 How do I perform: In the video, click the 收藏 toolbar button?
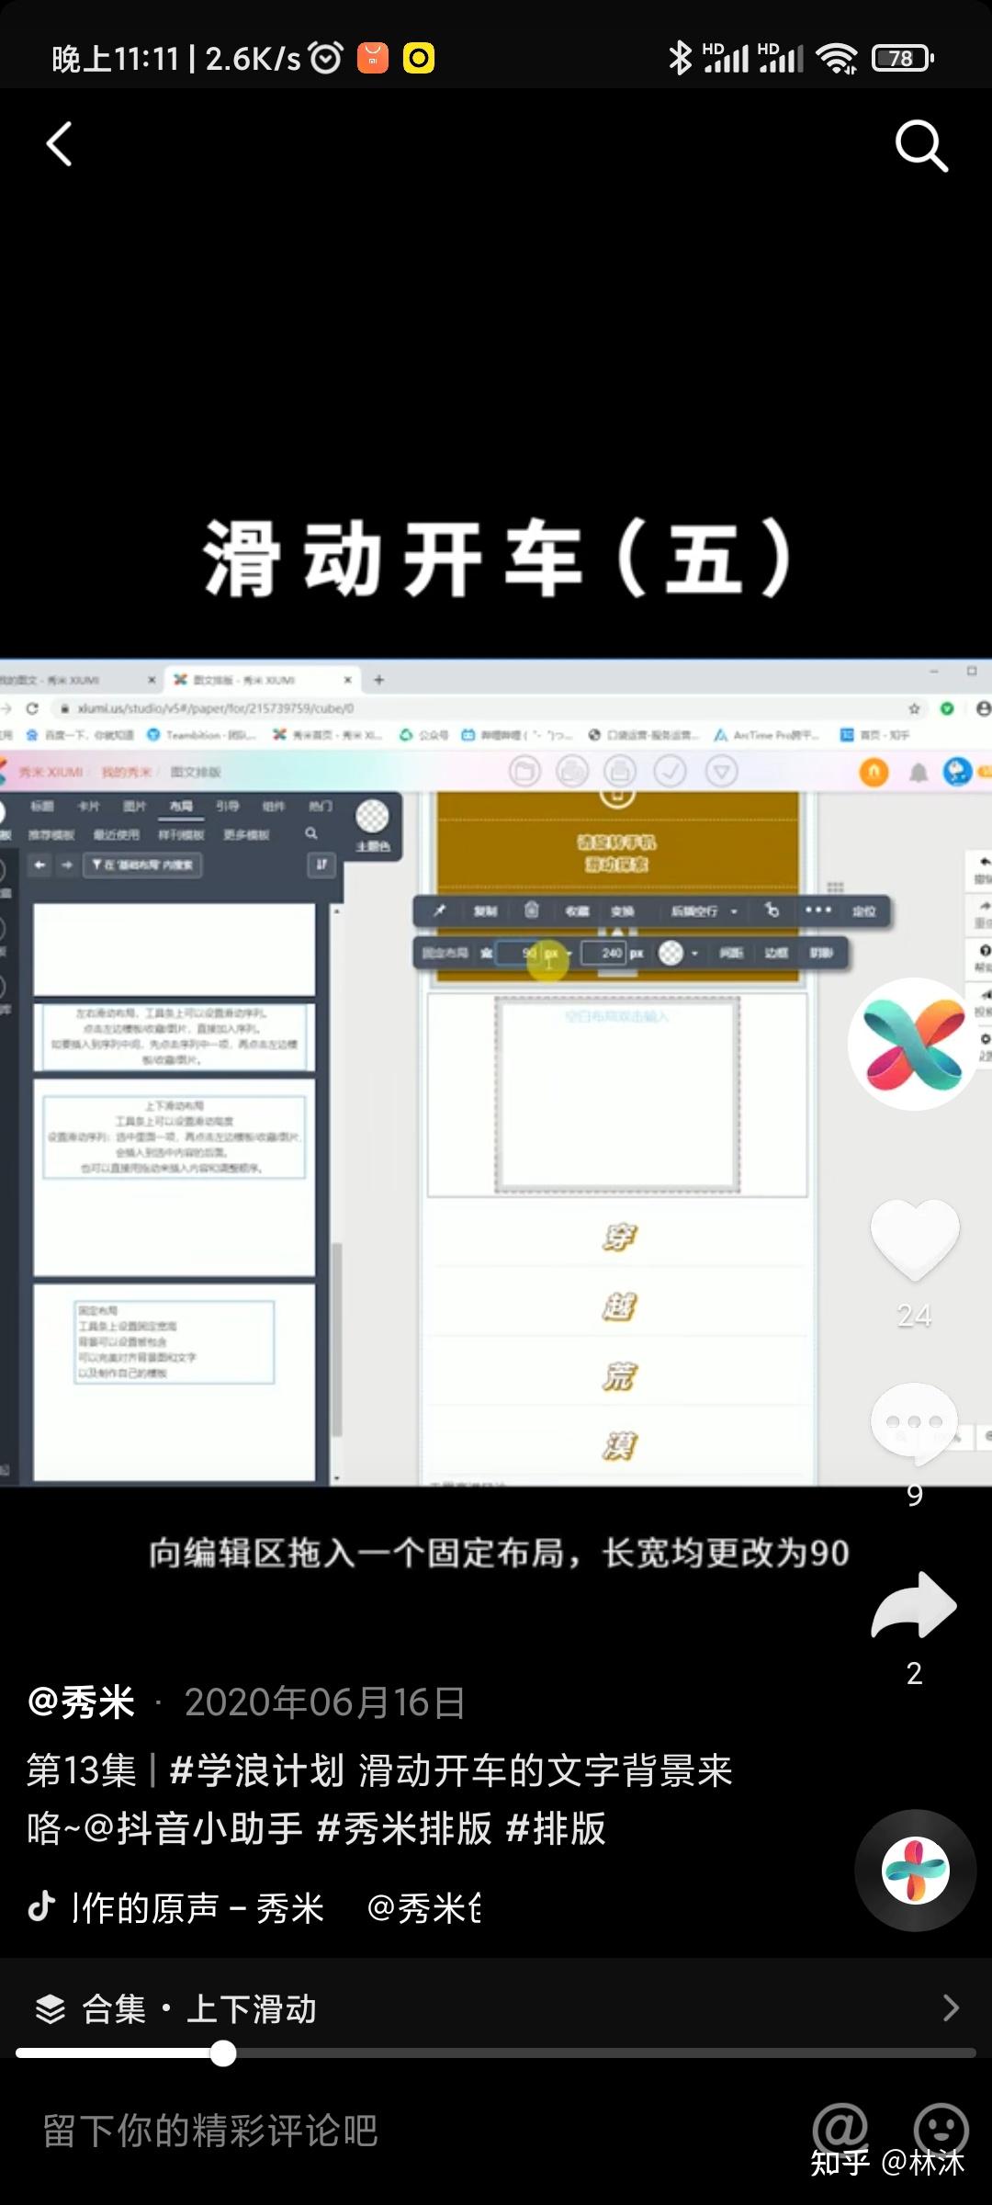click(x=577, y=910)
